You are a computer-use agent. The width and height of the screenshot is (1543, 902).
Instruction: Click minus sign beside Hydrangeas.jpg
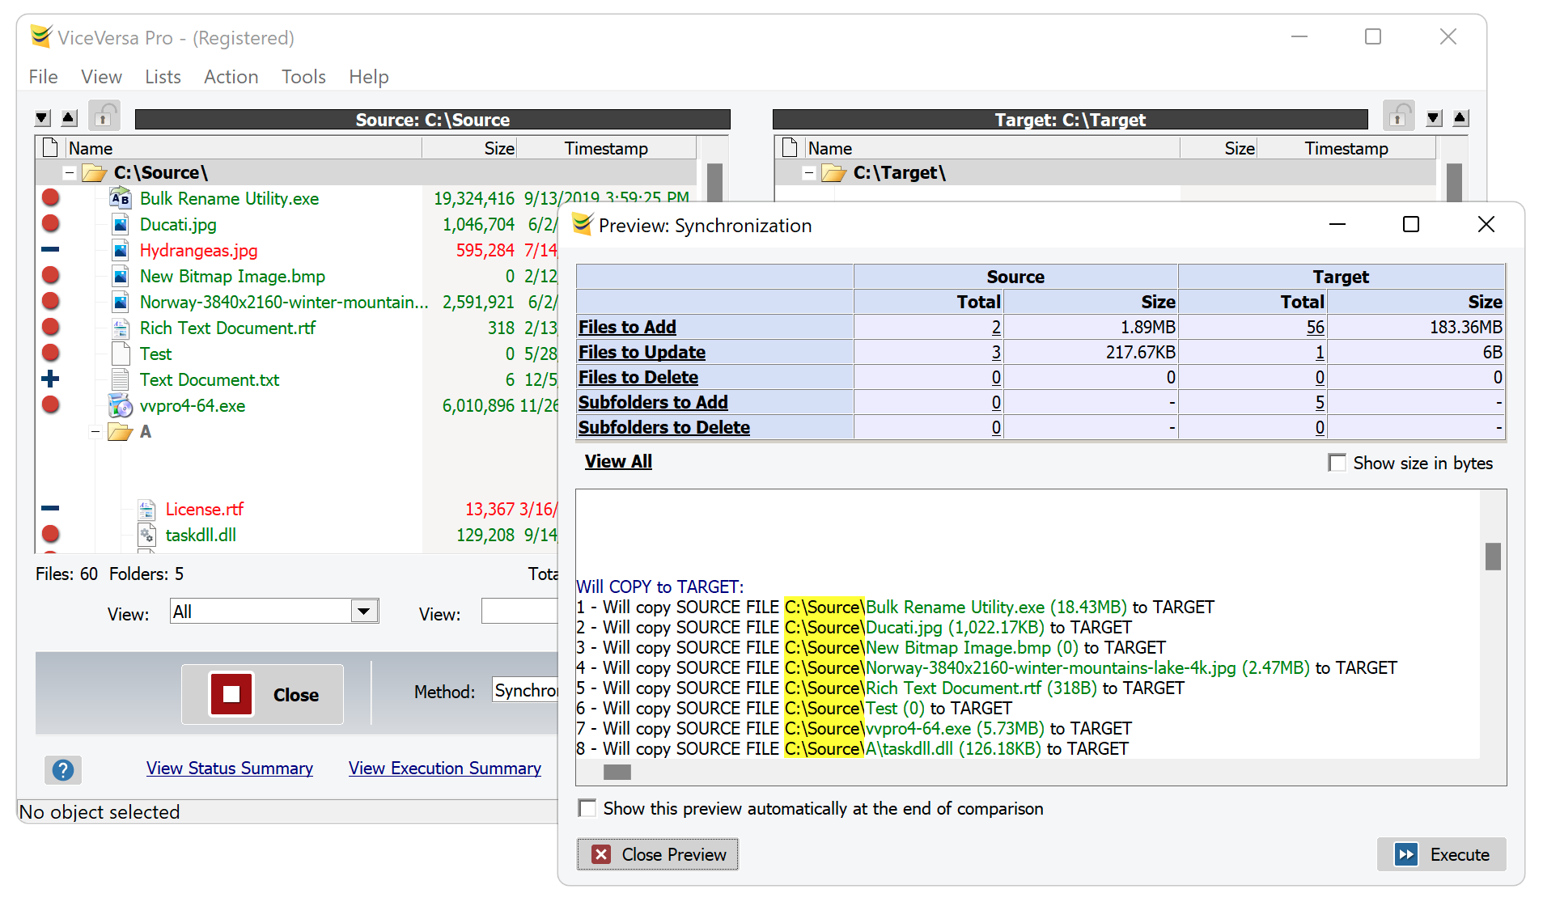tap(50, 249)
